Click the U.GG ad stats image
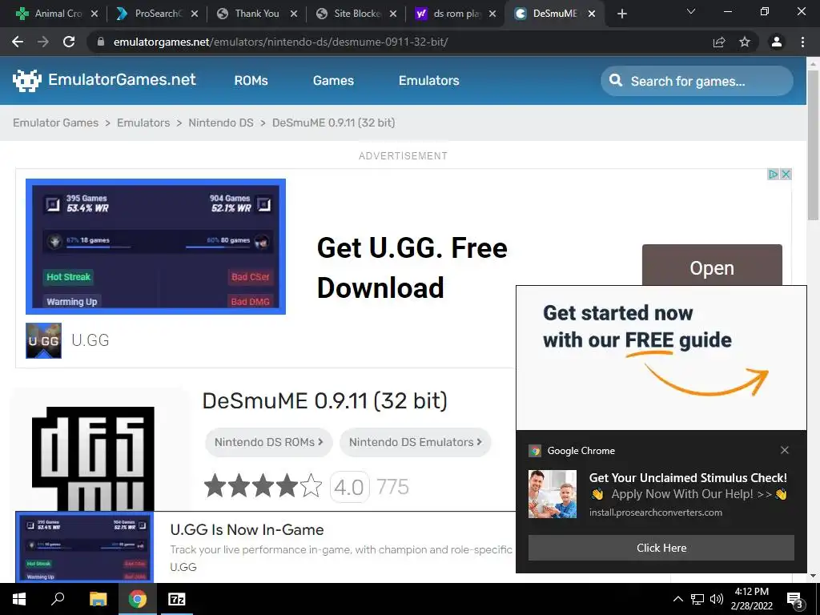 tap(155, 247)
